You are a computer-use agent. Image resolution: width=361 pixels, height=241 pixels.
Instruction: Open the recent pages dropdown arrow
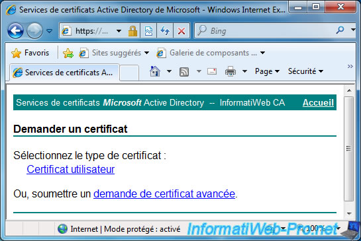click(50, 30)
